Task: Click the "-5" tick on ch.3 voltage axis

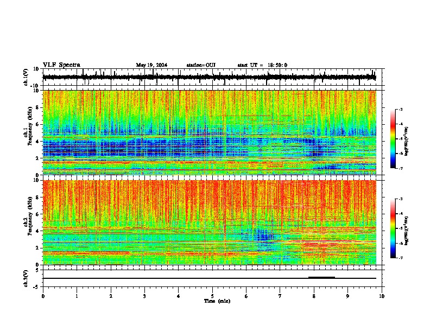Action: (x=36, y=287)
